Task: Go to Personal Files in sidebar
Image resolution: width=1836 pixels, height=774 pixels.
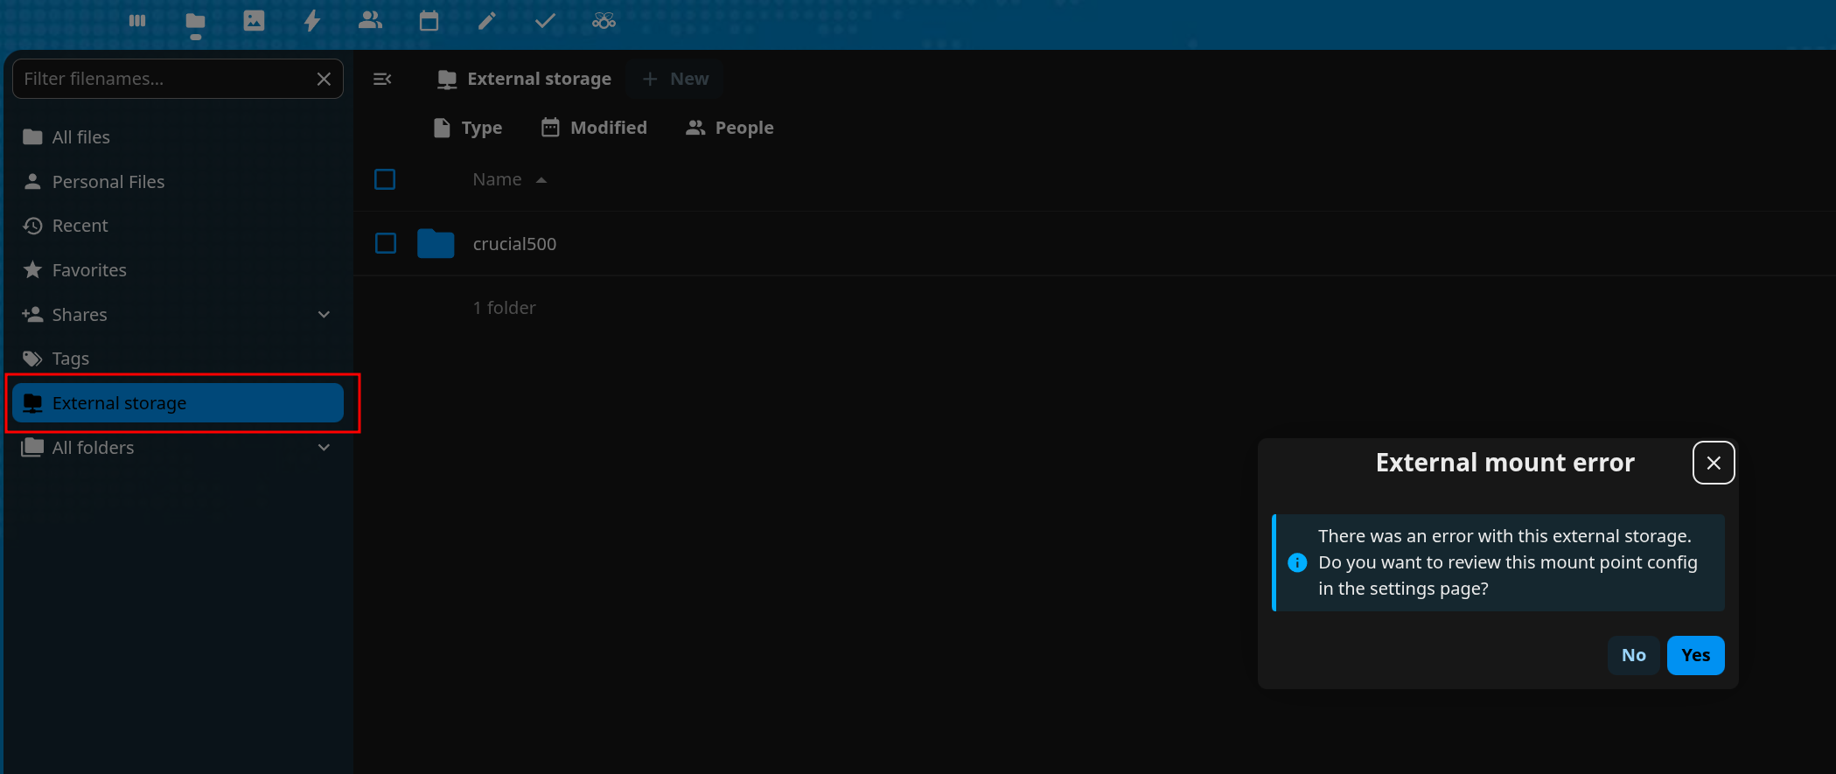Action: click(x=108, y=182)
